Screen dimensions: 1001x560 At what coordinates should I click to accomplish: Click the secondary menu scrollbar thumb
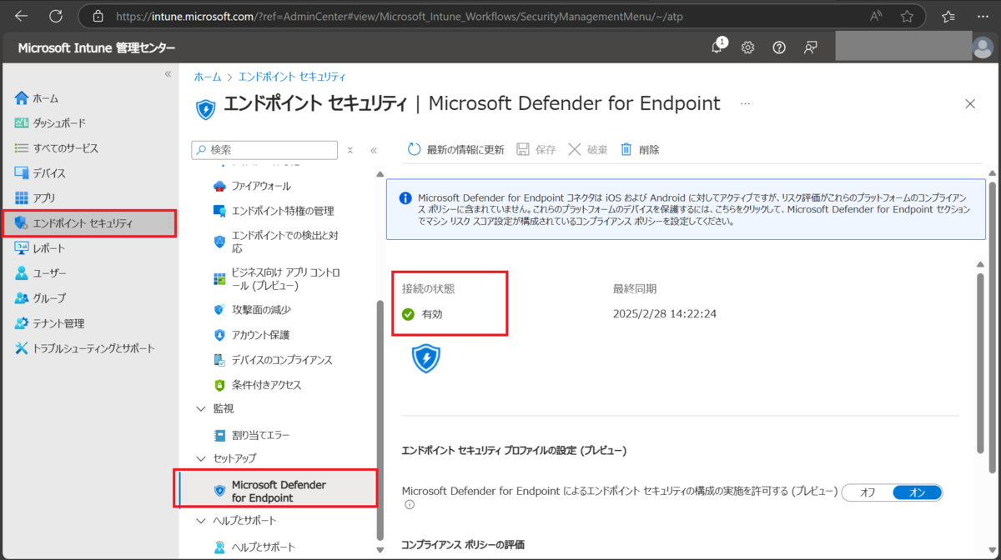(380, 418)
